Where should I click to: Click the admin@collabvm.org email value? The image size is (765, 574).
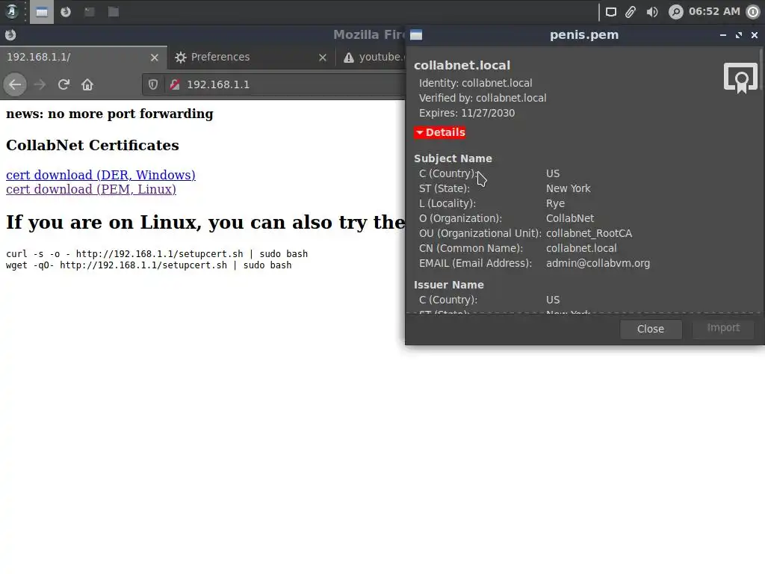(x=598, y=263)
